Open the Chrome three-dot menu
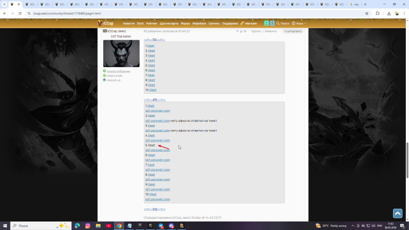This screenshot has height=230, width=409. coord(404,13)
